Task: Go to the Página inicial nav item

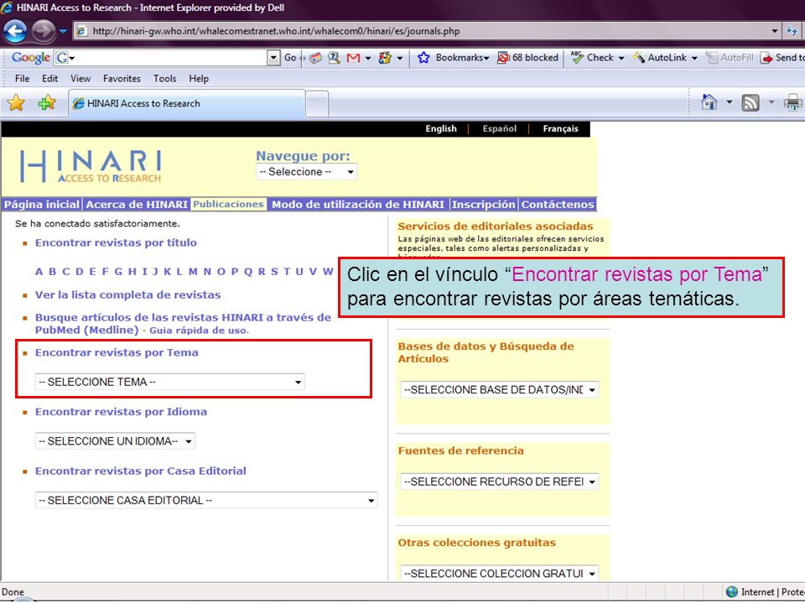Action: click(42, 205)
